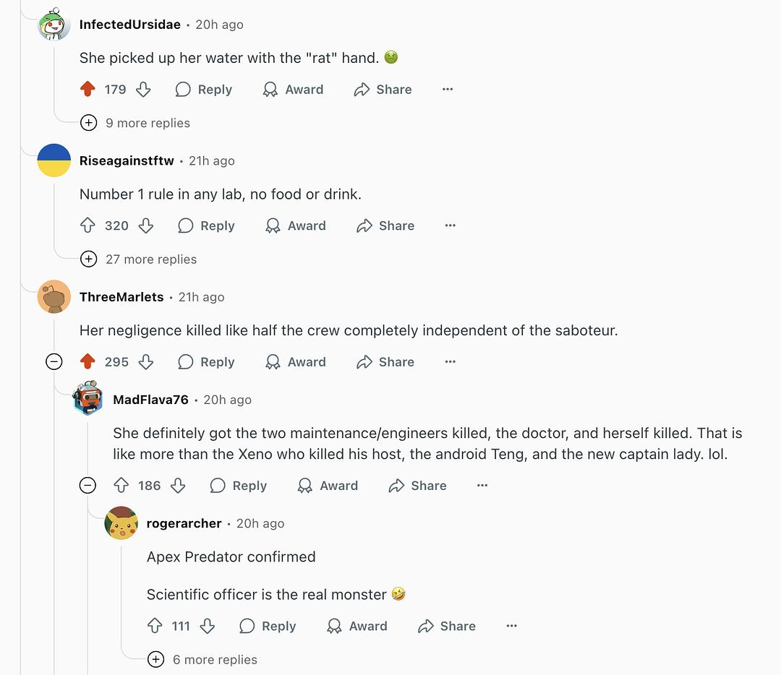This screenshot has width=781, height=675.
Task: Open more options on Riseagainstftw's comment
Action: 450,225
